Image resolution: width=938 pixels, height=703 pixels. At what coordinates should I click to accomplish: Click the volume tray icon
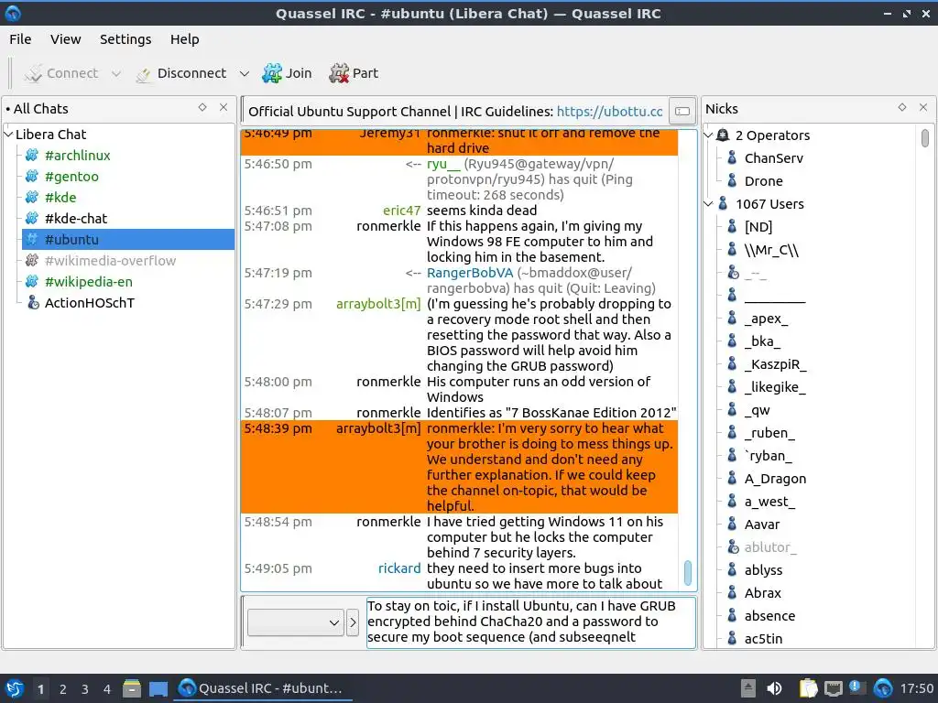coord(774,688)
